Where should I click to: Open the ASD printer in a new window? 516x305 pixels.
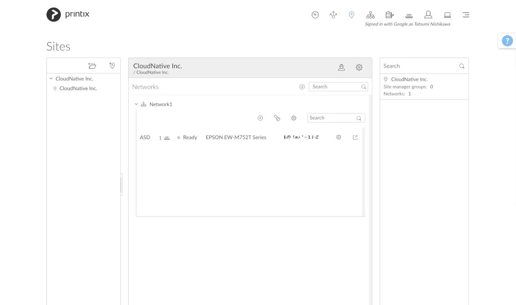[x=355, y=137]
